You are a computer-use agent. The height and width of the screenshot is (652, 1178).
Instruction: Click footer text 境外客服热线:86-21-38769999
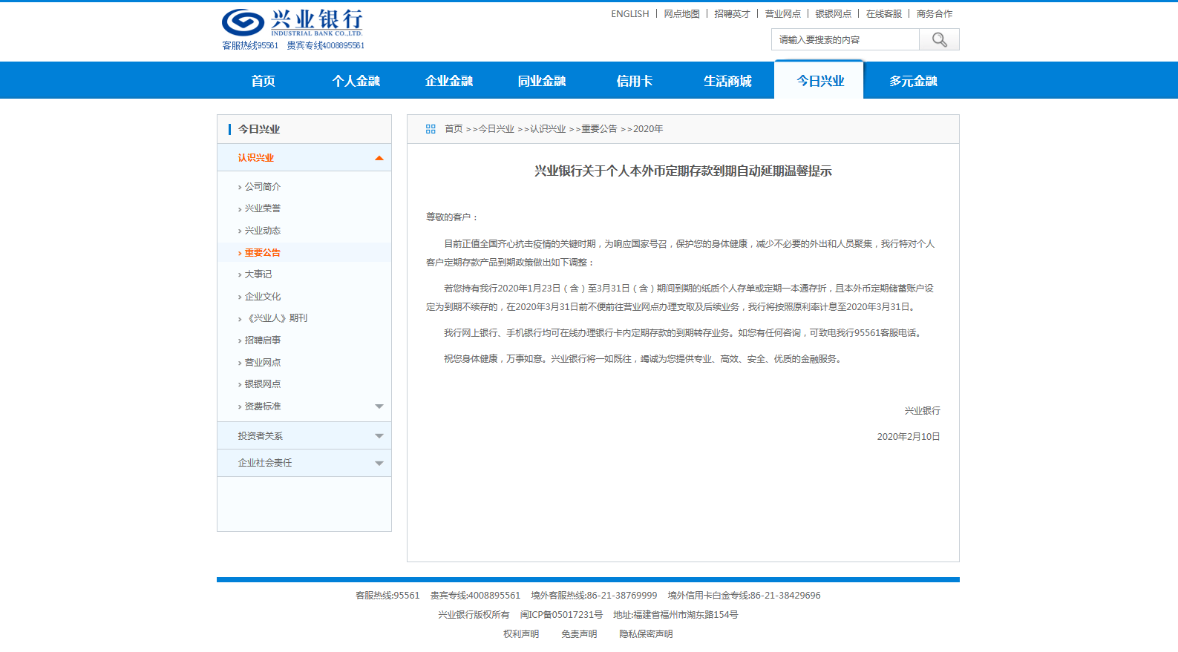[594, 596]
